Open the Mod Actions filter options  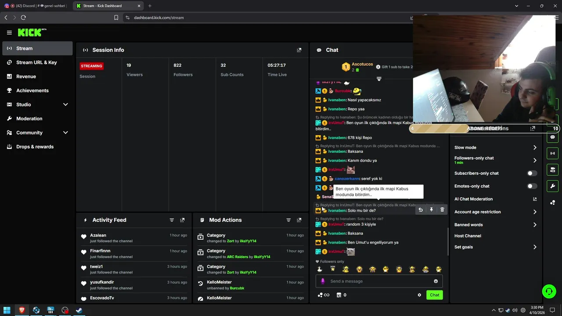click(288, 220)
